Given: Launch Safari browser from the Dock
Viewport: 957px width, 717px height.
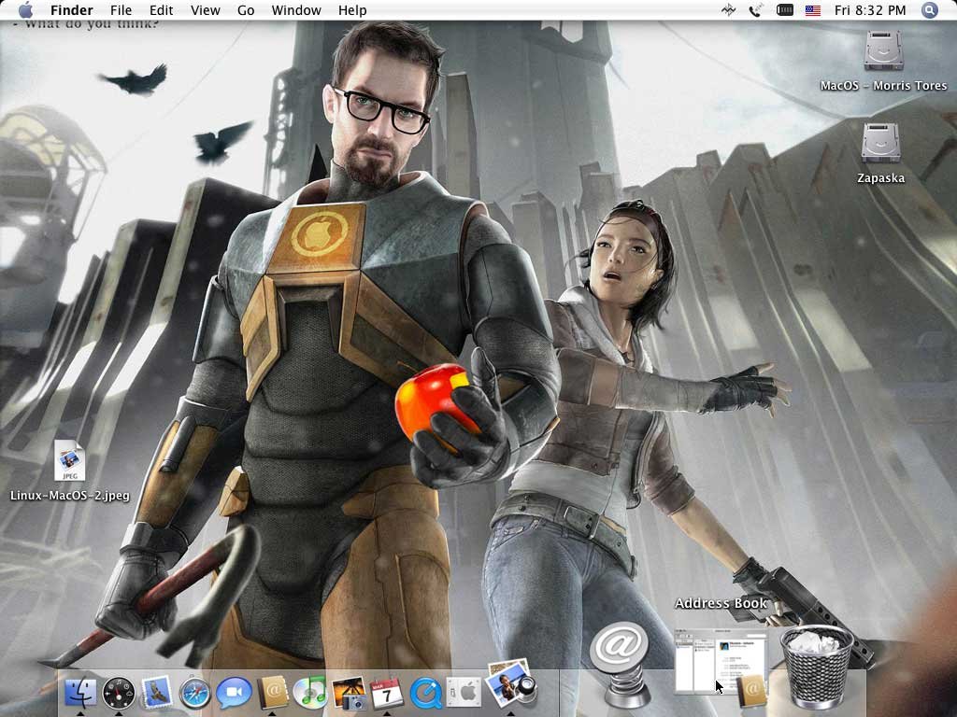Looking at the screenshot, I should [x=195, y=693].
